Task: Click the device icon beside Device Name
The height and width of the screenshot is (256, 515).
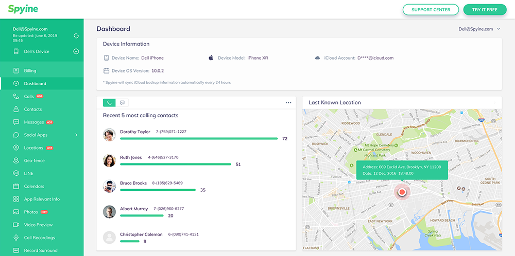Action: [x=106, y=58]
